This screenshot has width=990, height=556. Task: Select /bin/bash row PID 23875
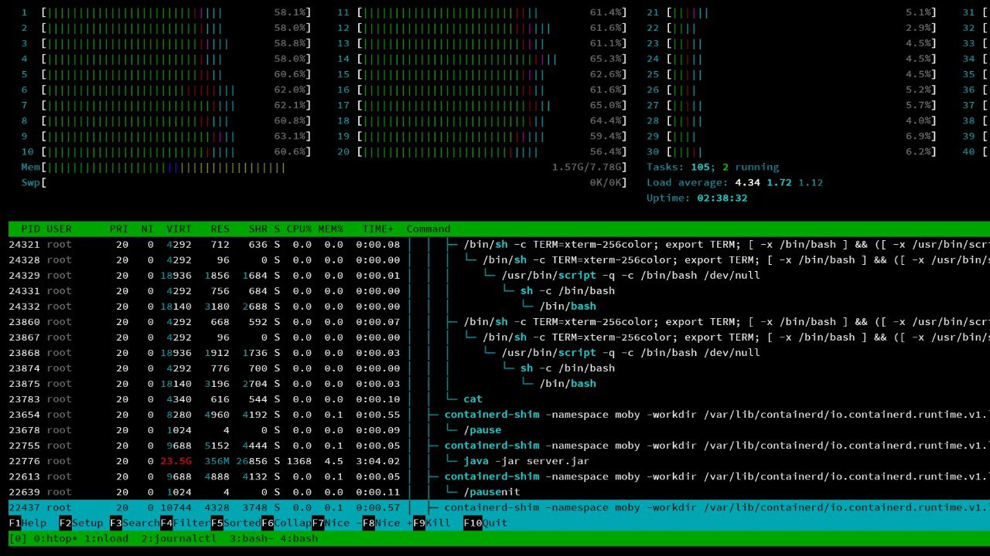[x=499, y=384]
